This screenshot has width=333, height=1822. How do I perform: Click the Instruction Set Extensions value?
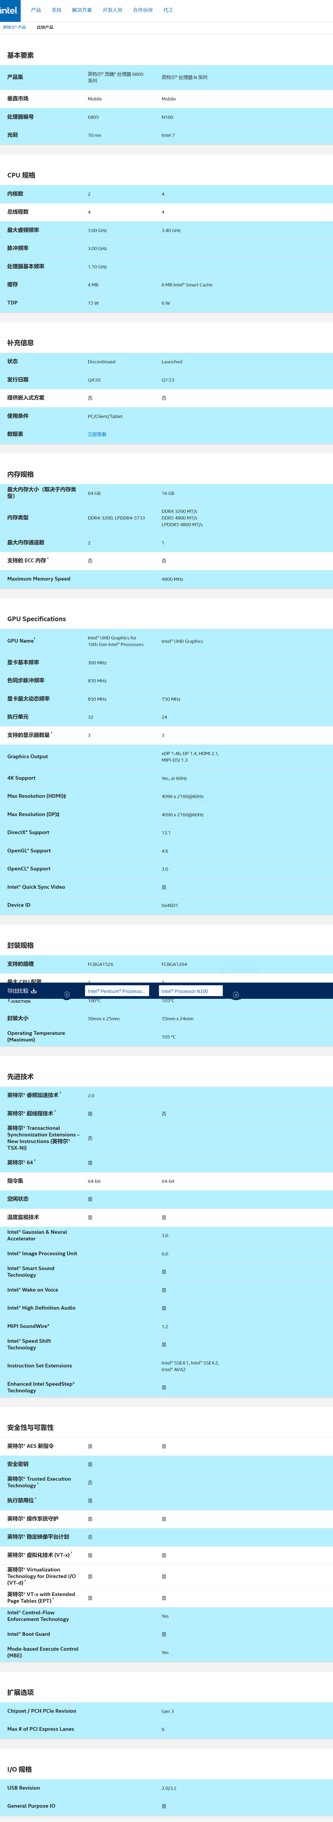(190, 1366)
